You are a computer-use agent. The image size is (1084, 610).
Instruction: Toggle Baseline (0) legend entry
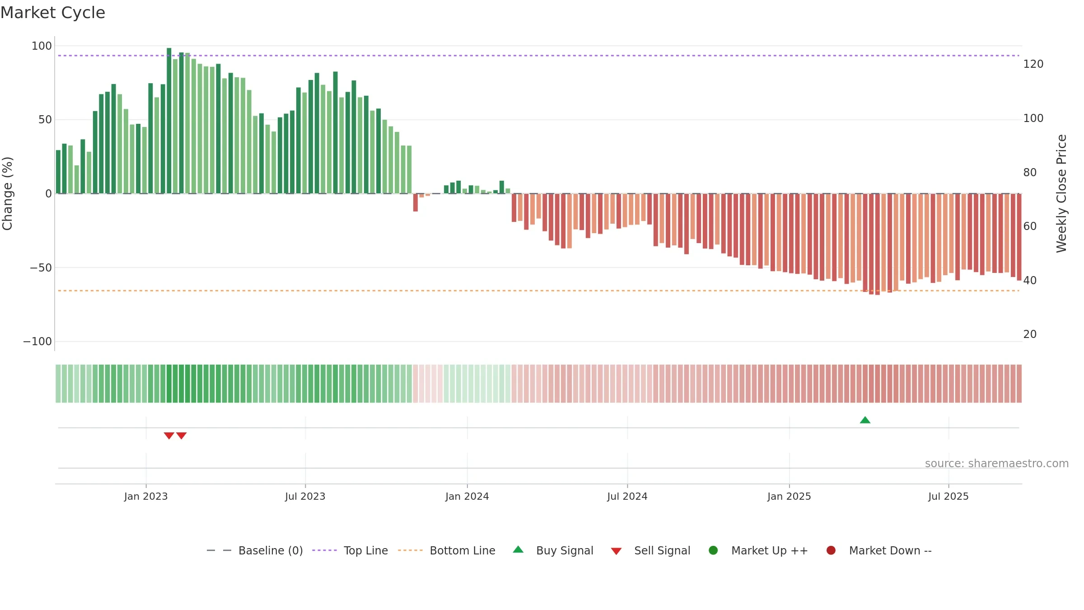[255, 551]
